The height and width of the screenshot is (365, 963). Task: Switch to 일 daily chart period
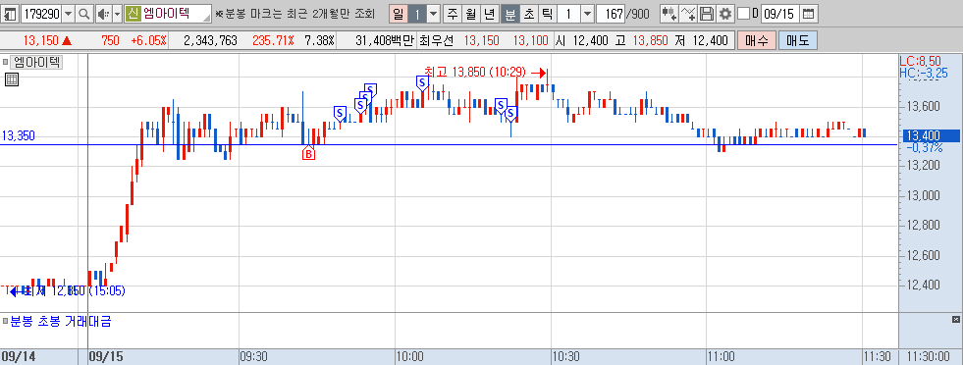click(x=399, y=14)
